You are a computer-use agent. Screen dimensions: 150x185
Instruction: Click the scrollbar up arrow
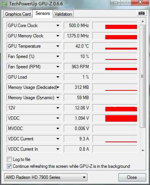pyautogui.click(x=143, y=21)
